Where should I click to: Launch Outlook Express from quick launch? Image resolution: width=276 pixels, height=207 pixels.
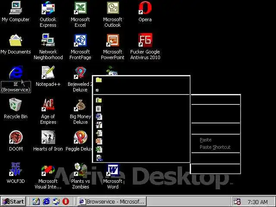click(x=56, y=201)
